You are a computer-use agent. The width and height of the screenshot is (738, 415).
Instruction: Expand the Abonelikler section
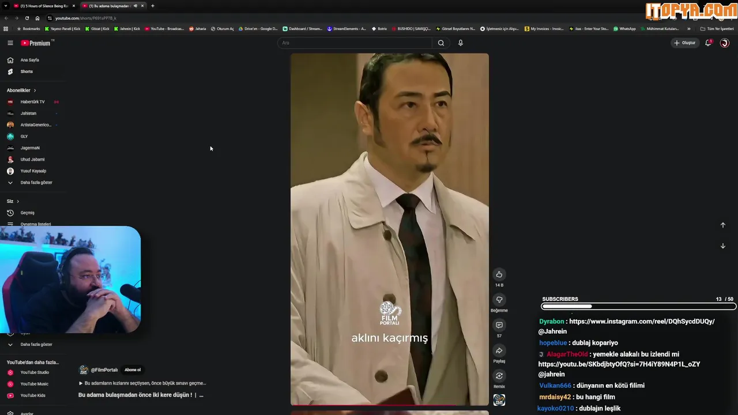pos(21,90)
